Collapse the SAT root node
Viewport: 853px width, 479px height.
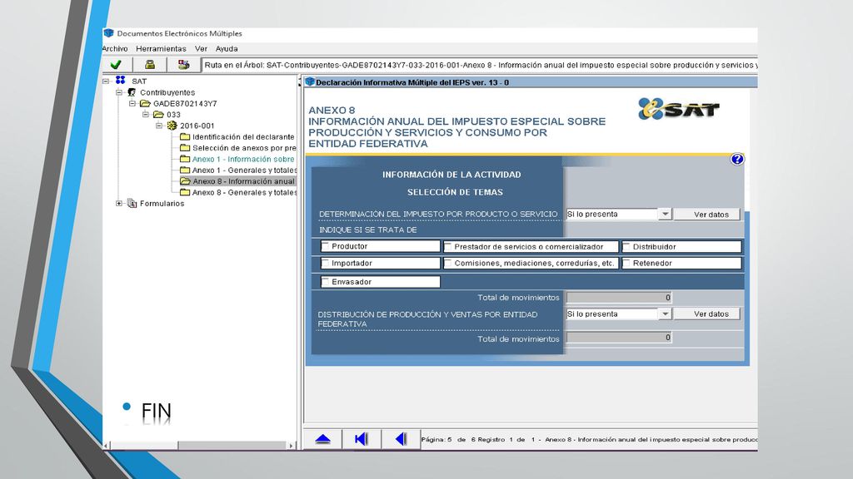pos(106,81)
